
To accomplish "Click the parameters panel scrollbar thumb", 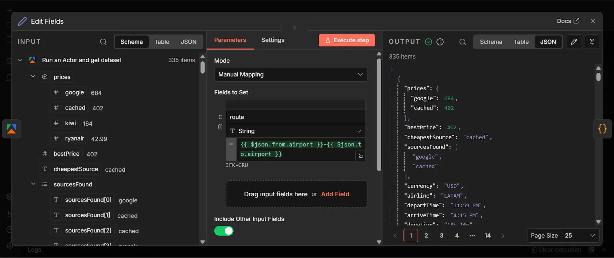I will pos(379,114).
